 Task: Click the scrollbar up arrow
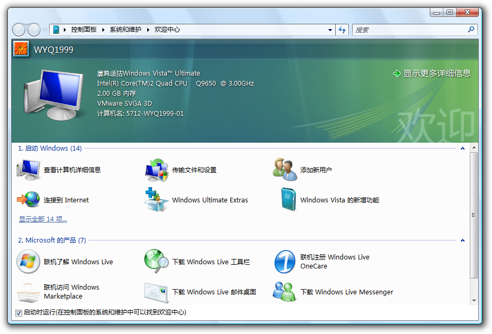click(x=474, y=147)
